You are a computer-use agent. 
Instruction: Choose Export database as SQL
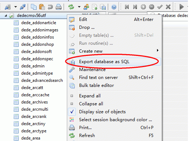tap(114, 62)
